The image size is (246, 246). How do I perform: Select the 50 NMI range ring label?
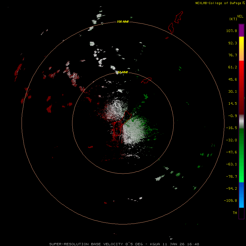coord(123,72)
